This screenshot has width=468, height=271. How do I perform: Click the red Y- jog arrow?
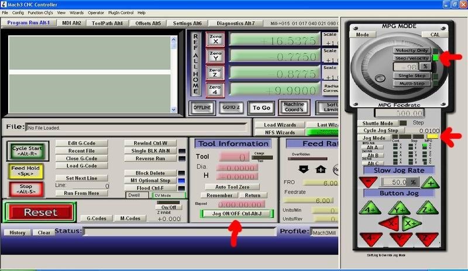(x=401, y=239)
